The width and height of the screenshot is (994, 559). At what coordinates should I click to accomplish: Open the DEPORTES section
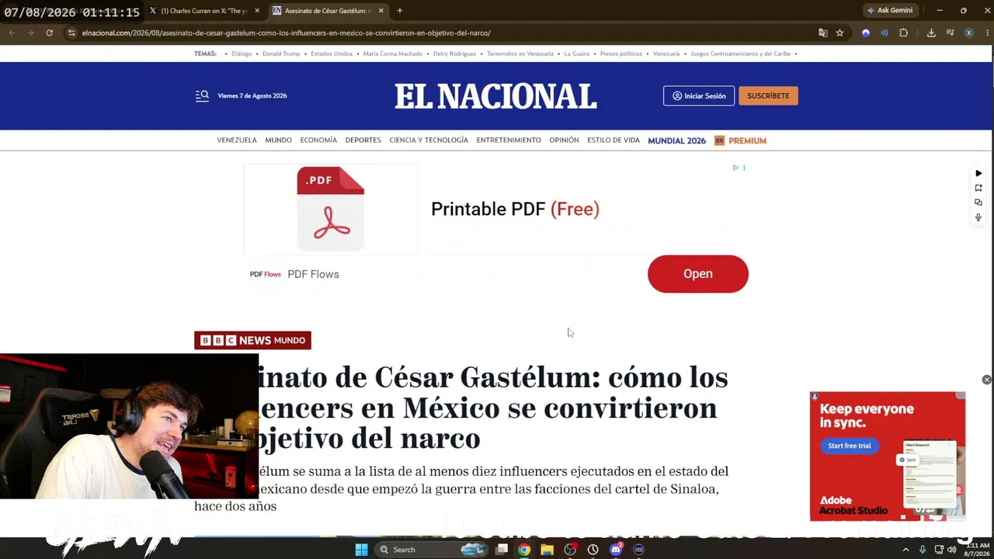(x=363, y=141)
